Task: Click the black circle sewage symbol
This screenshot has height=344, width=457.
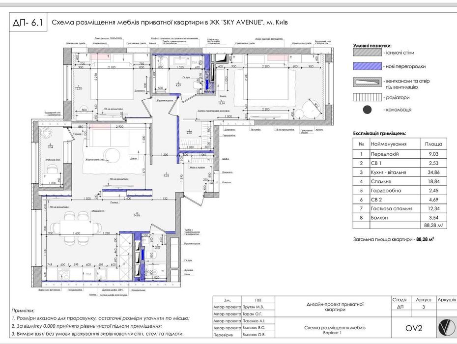Action: click(x=367, y=110)
